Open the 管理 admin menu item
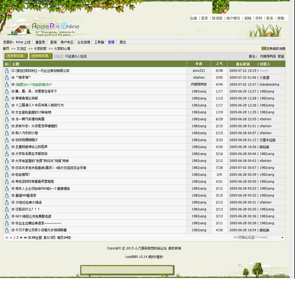Screen dimensions: 295x292 pos(111,42)
